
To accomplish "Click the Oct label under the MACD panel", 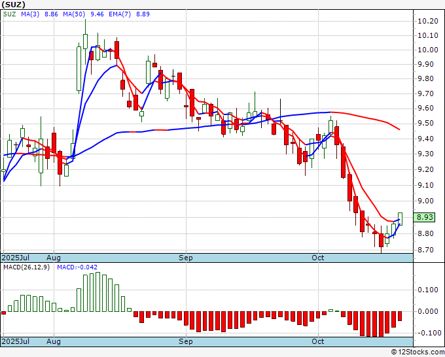I will tap(318, 341).
